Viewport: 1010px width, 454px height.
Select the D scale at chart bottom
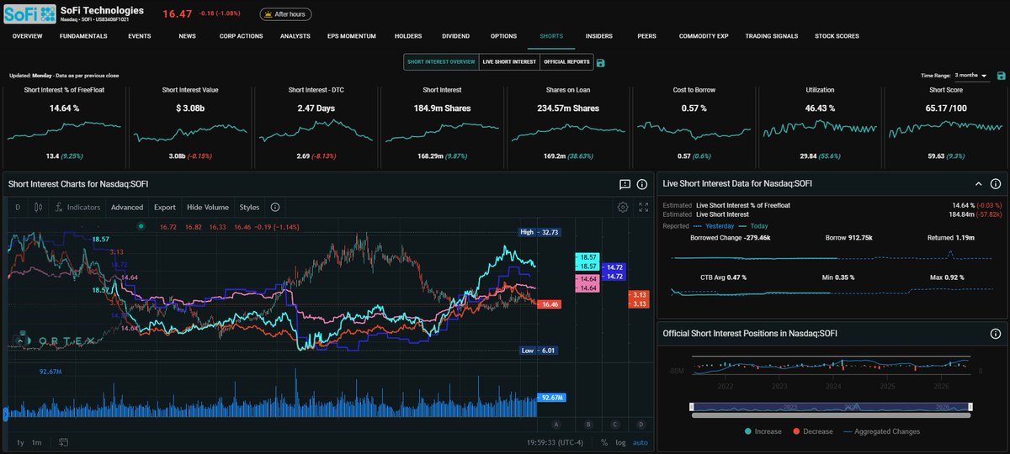pos(641,424)
